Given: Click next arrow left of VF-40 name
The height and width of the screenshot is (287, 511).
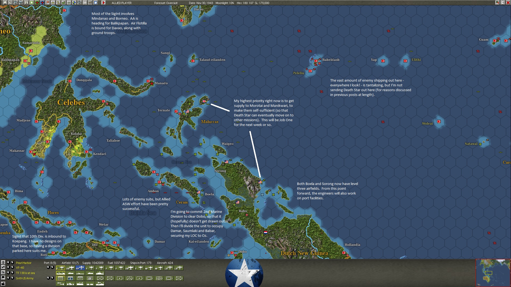Looking at the screenshot, I should [x=12, y=267].
